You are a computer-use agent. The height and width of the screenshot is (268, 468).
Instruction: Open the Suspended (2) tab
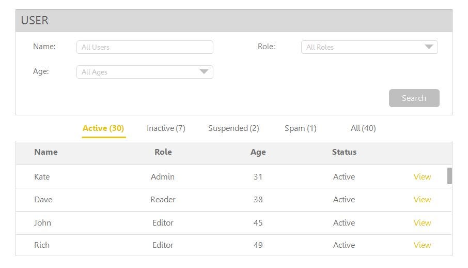click(x=233, y=128)
